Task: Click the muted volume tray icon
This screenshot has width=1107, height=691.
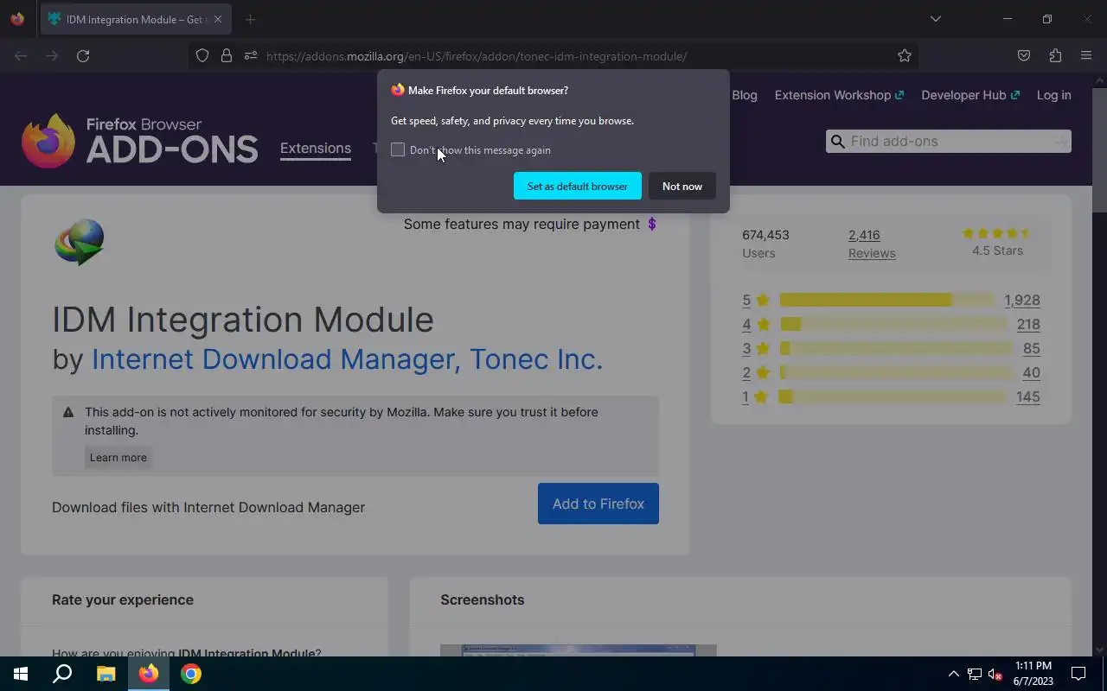Action: 995,674
